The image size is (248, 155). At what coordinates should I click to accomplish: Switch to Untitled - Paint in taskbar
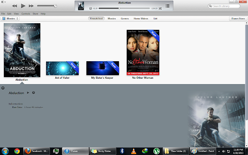click(x=203, y=151)
